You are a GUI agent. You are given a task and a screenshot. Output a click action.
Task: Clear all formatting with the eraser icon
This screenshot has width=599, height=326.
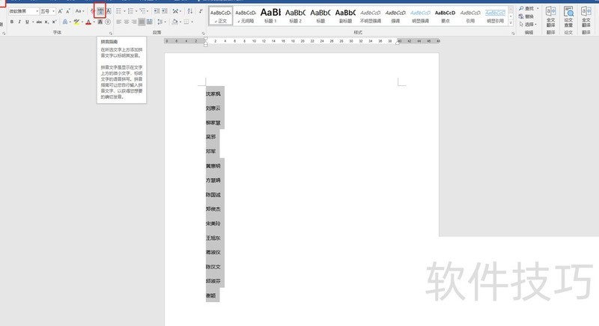(x=92, y=11)
